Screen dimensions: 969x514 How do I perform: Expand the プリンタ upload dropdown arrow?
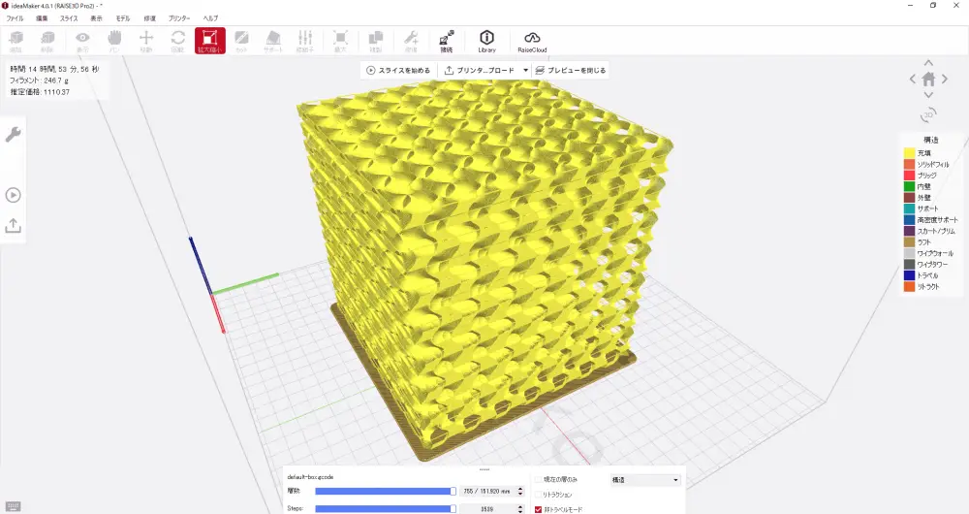point(525,70)
